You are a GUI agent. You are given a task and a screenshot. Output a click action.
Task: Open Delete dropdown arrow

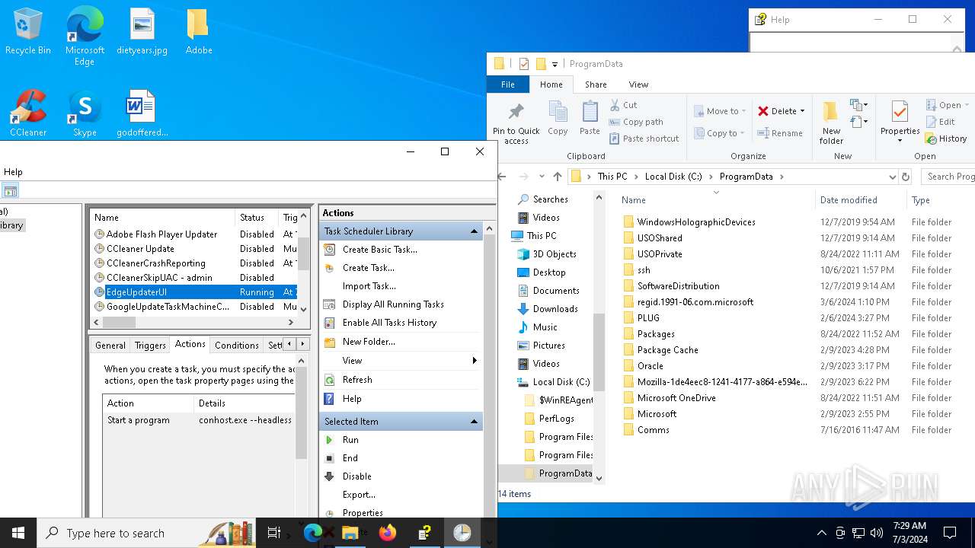[x=803, y=111]
